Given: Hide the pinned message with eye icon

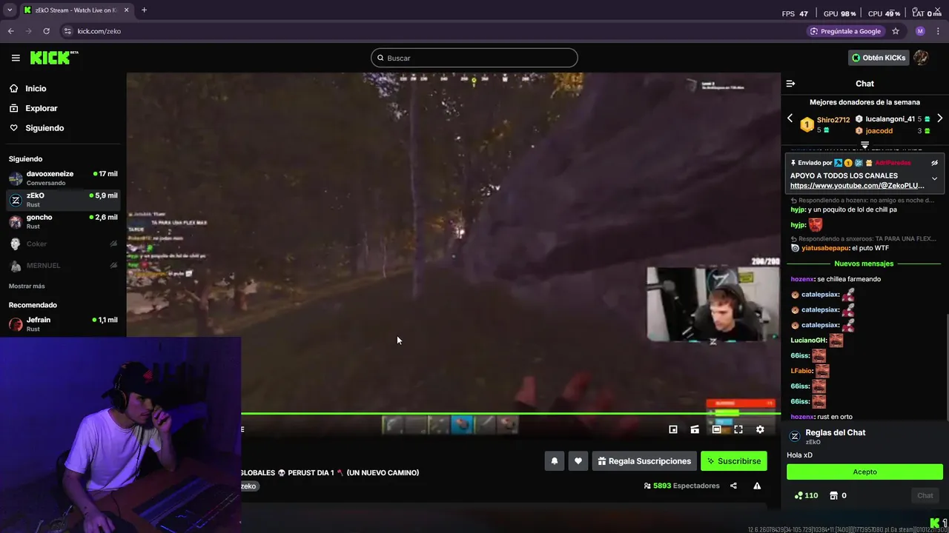Looking at the screenshot, I should point(935,163).
